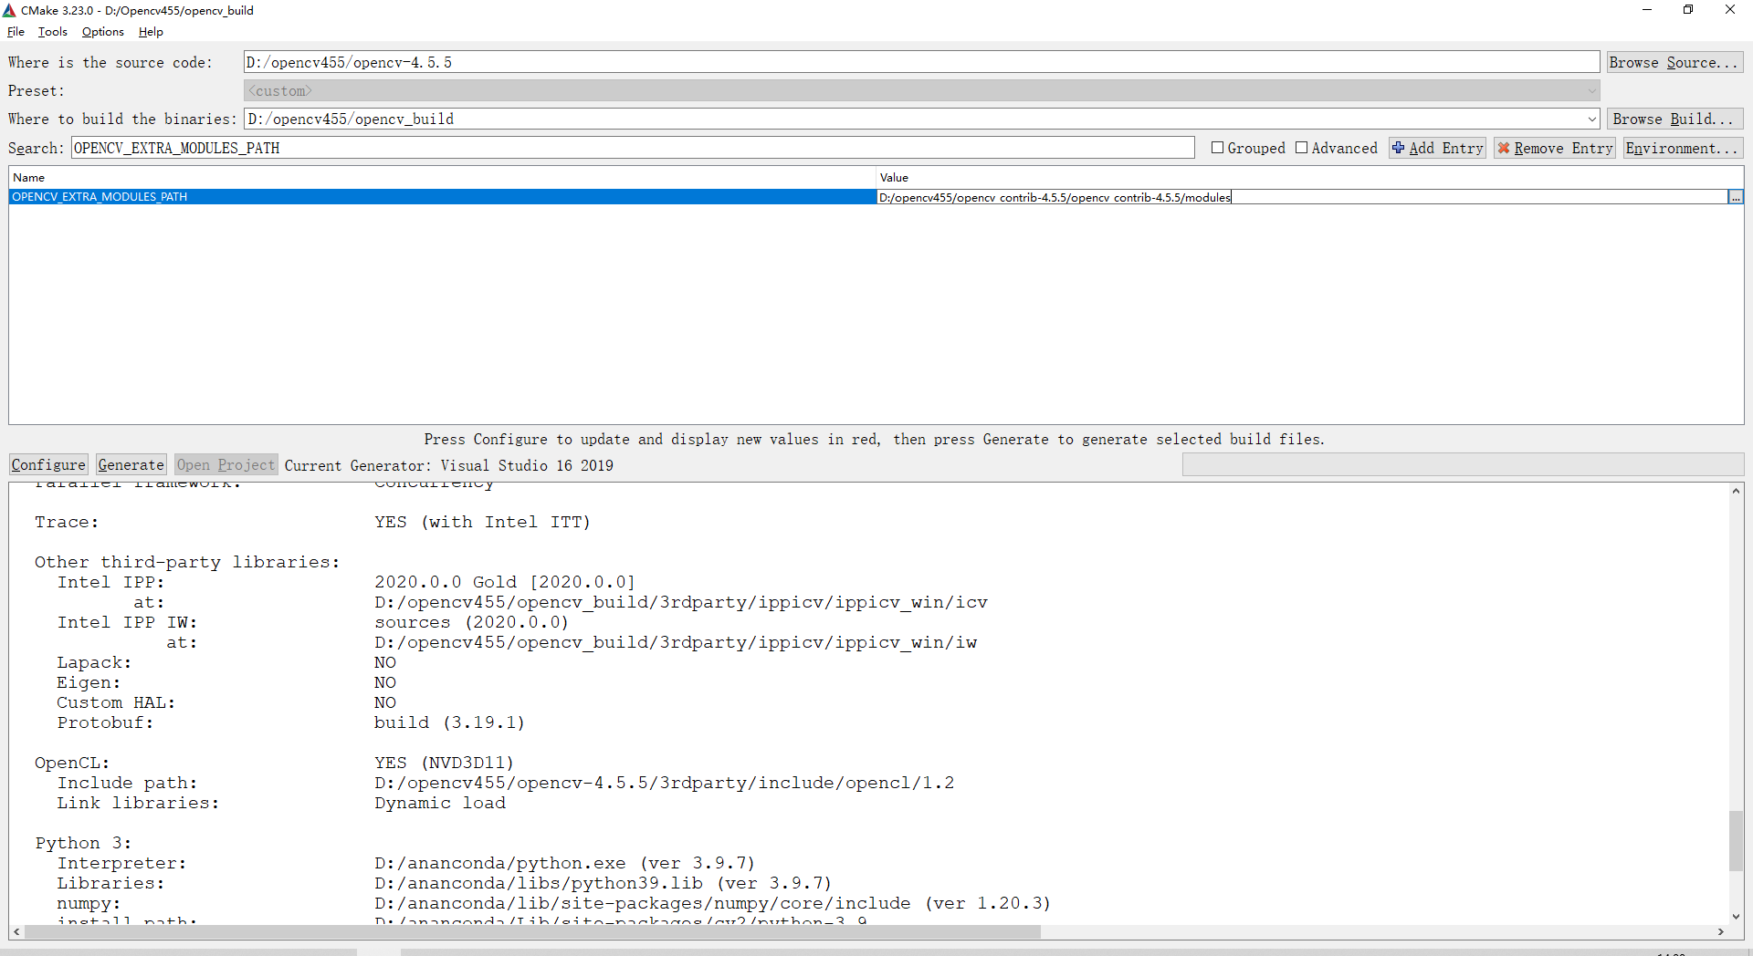
Task: Click the numpy include path log line
Action: tap(713, 903)
